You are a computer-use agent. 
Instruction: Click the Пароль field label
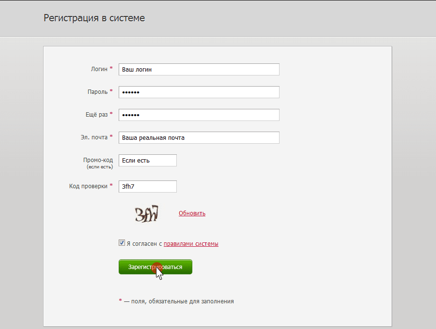click(x=97, y=92)
